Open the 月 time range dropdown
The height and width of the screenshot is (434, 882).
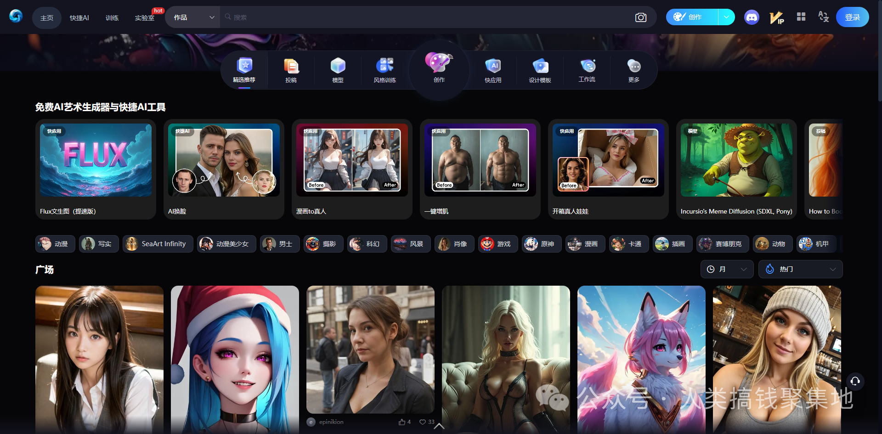point(726,269)
